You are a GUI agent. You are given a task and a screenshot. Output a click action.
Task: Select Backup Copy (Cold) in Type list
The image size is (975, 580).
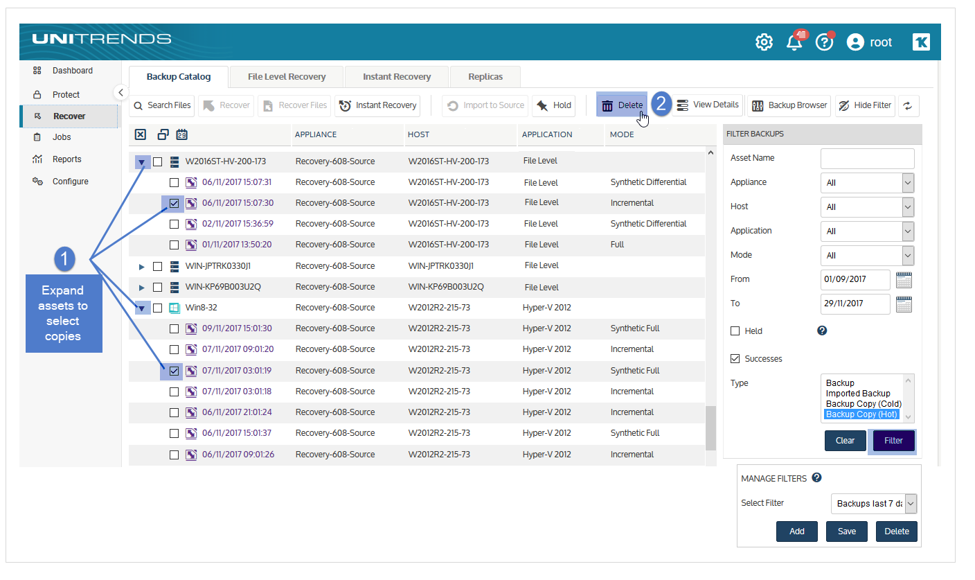tap(864, 404)
